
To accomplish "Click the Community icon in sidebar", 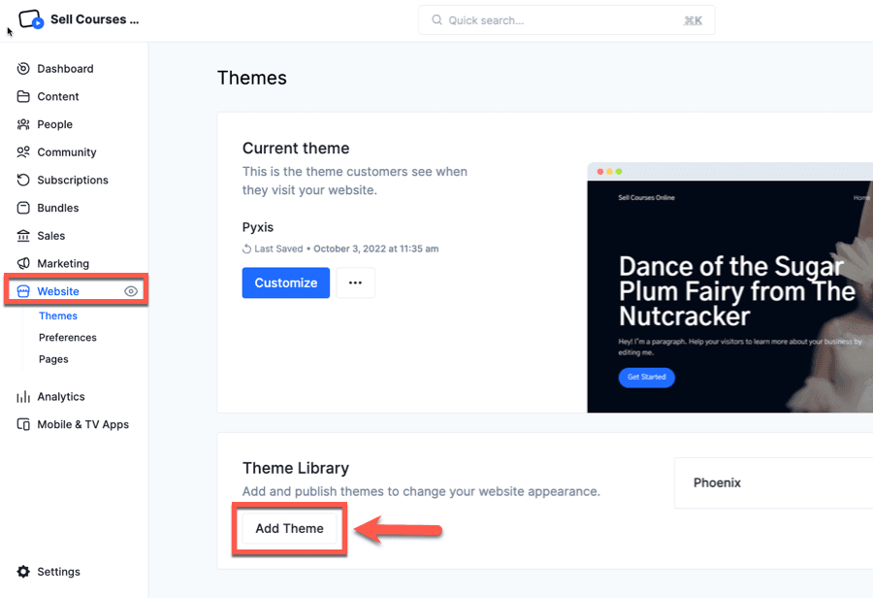I will tap(23, 152).
